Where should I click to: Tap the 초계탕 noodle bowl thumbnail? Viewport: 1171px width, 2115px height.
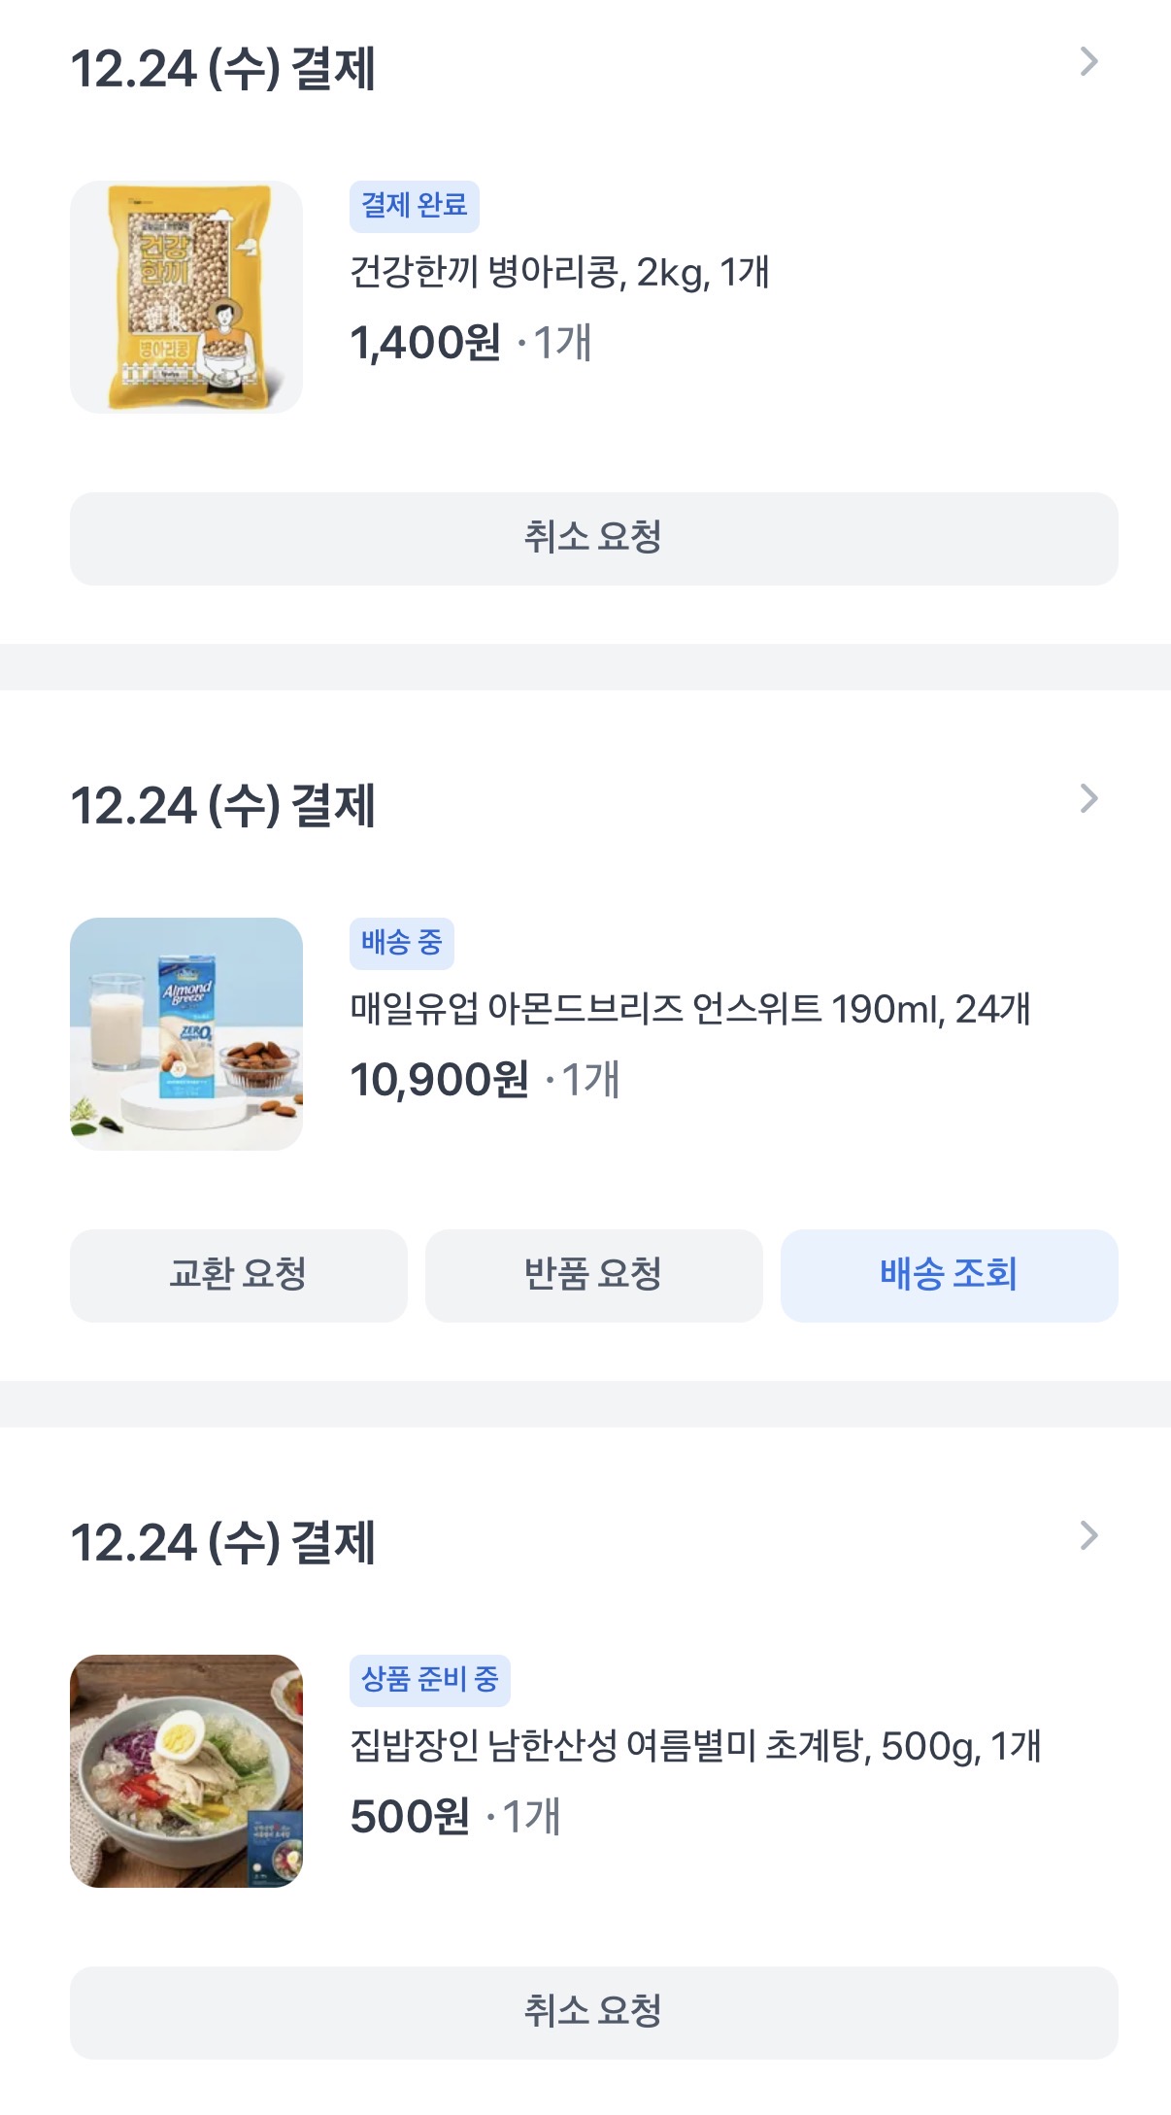coord(186,1771)
